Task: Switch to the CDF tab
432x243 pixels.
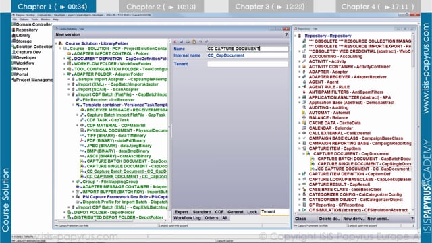Action: tap(219, 211)
